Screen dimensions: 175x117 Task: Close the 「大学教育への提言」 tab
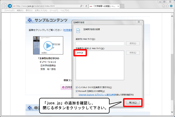click(118, 6)
